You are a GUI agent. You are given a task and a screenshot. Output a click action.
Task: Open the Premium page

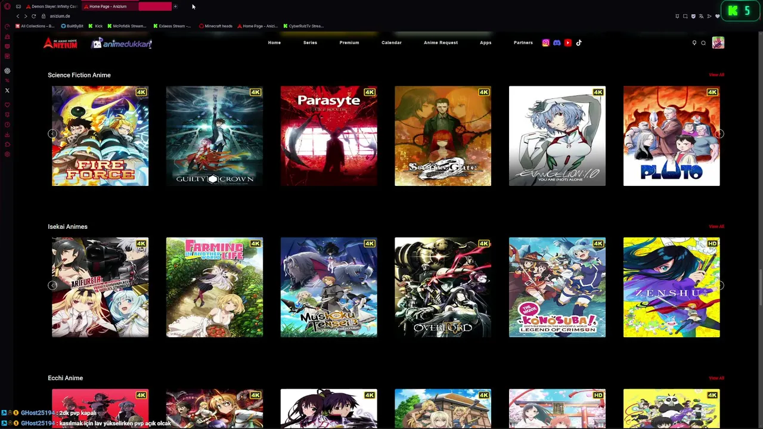pyautogui.click(x=349, y=43)
